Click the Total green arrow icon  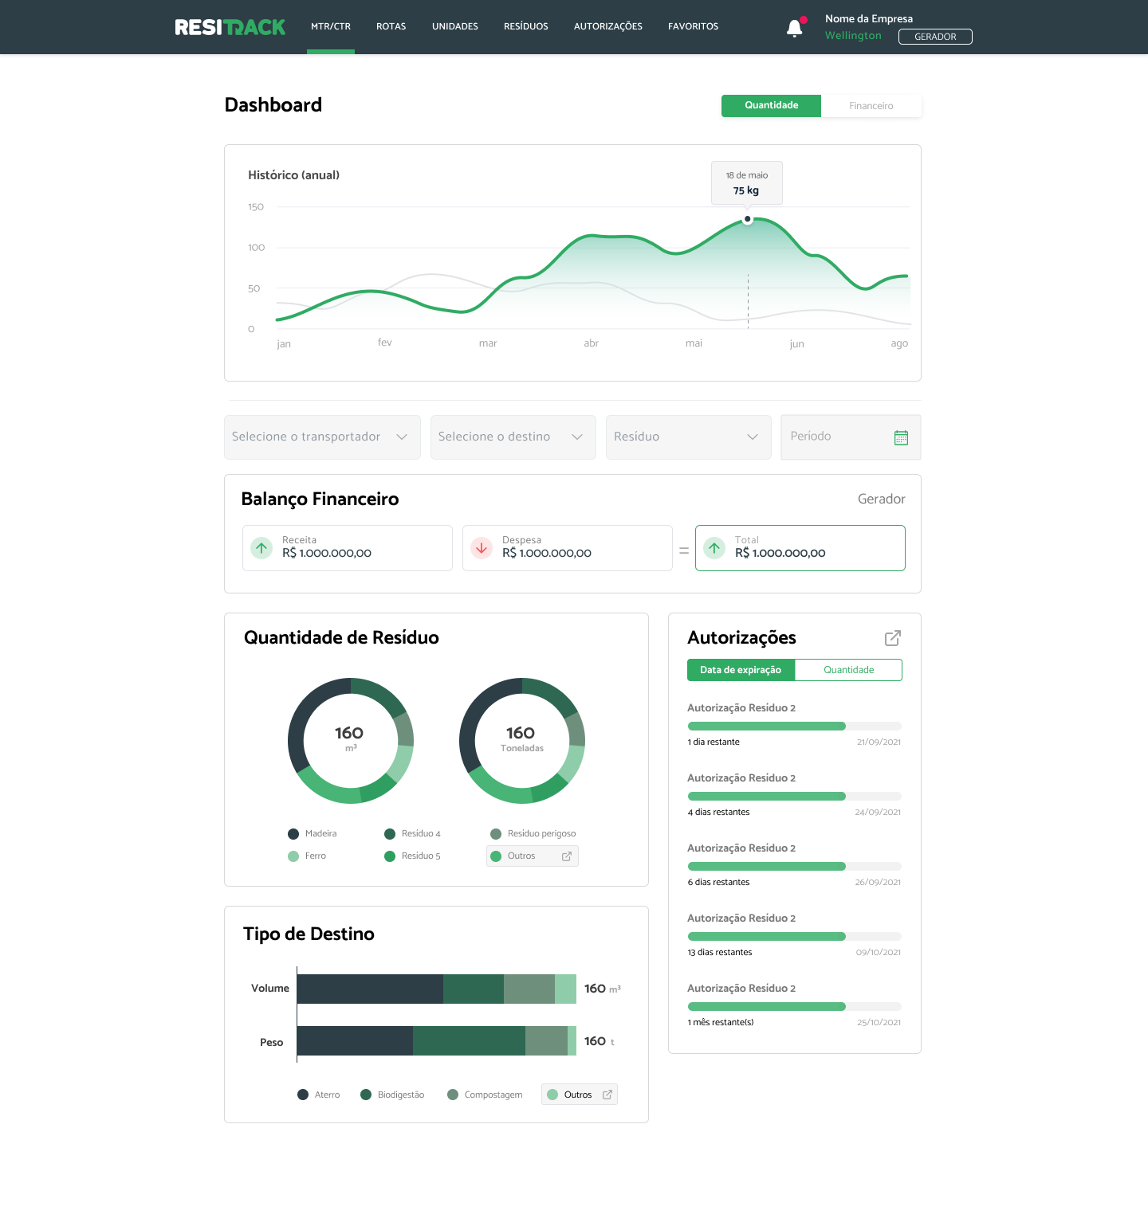click(714, 548)
